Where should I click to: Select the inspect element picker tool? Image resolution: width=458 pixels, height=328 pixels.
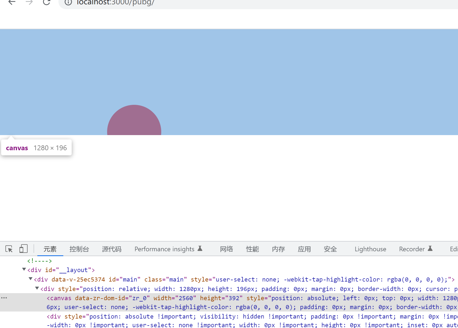point(9,249)
